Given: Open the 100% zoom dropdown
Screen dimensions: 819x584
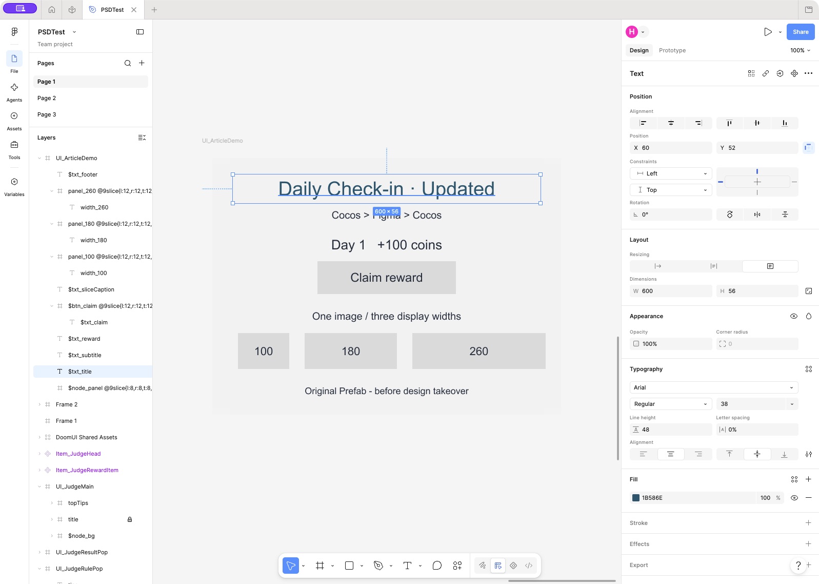Looking at the screenshot, I should [x=800, y=50].
